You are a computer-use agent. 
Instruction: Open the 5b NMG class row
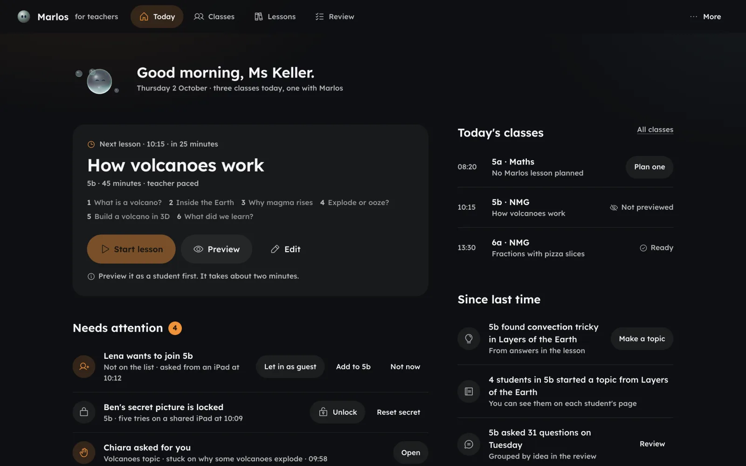point(566,207)
